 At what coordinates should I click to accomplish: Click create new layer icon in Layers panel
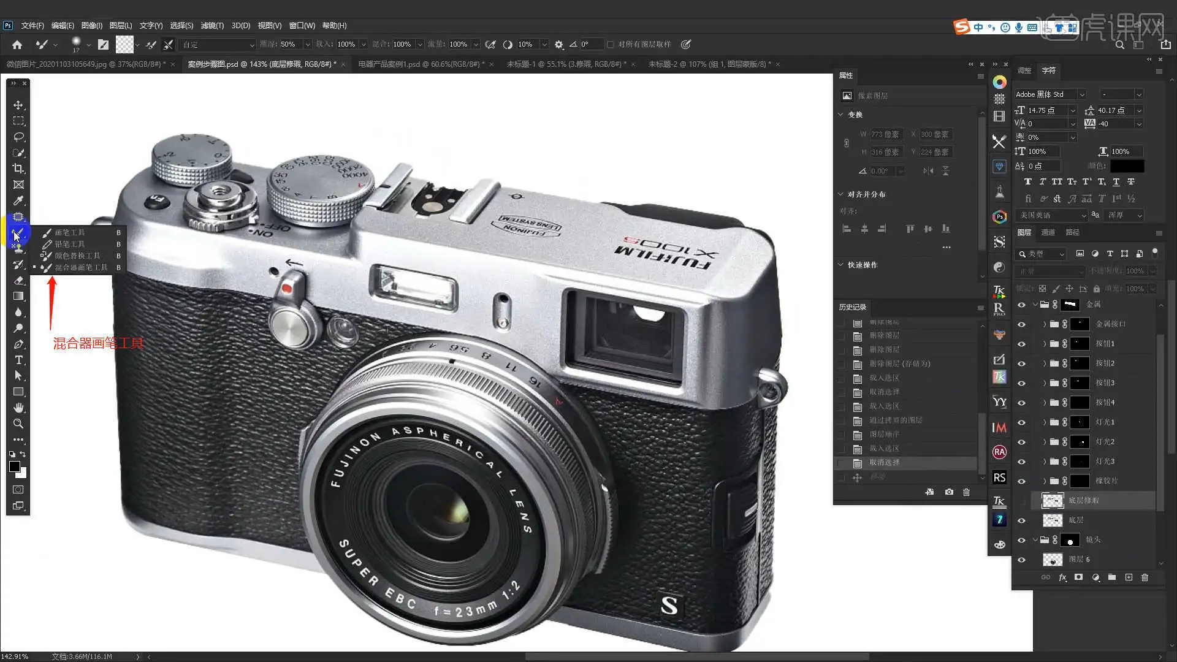point(1129,577)
